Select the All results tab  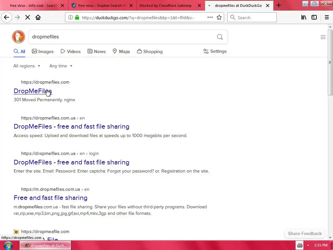[x=19, y=51]
